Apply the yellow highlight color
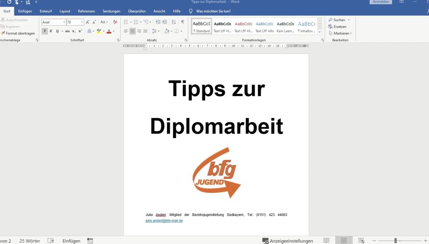This screenshot has height=244, width=429. click(x=99, y=31)
